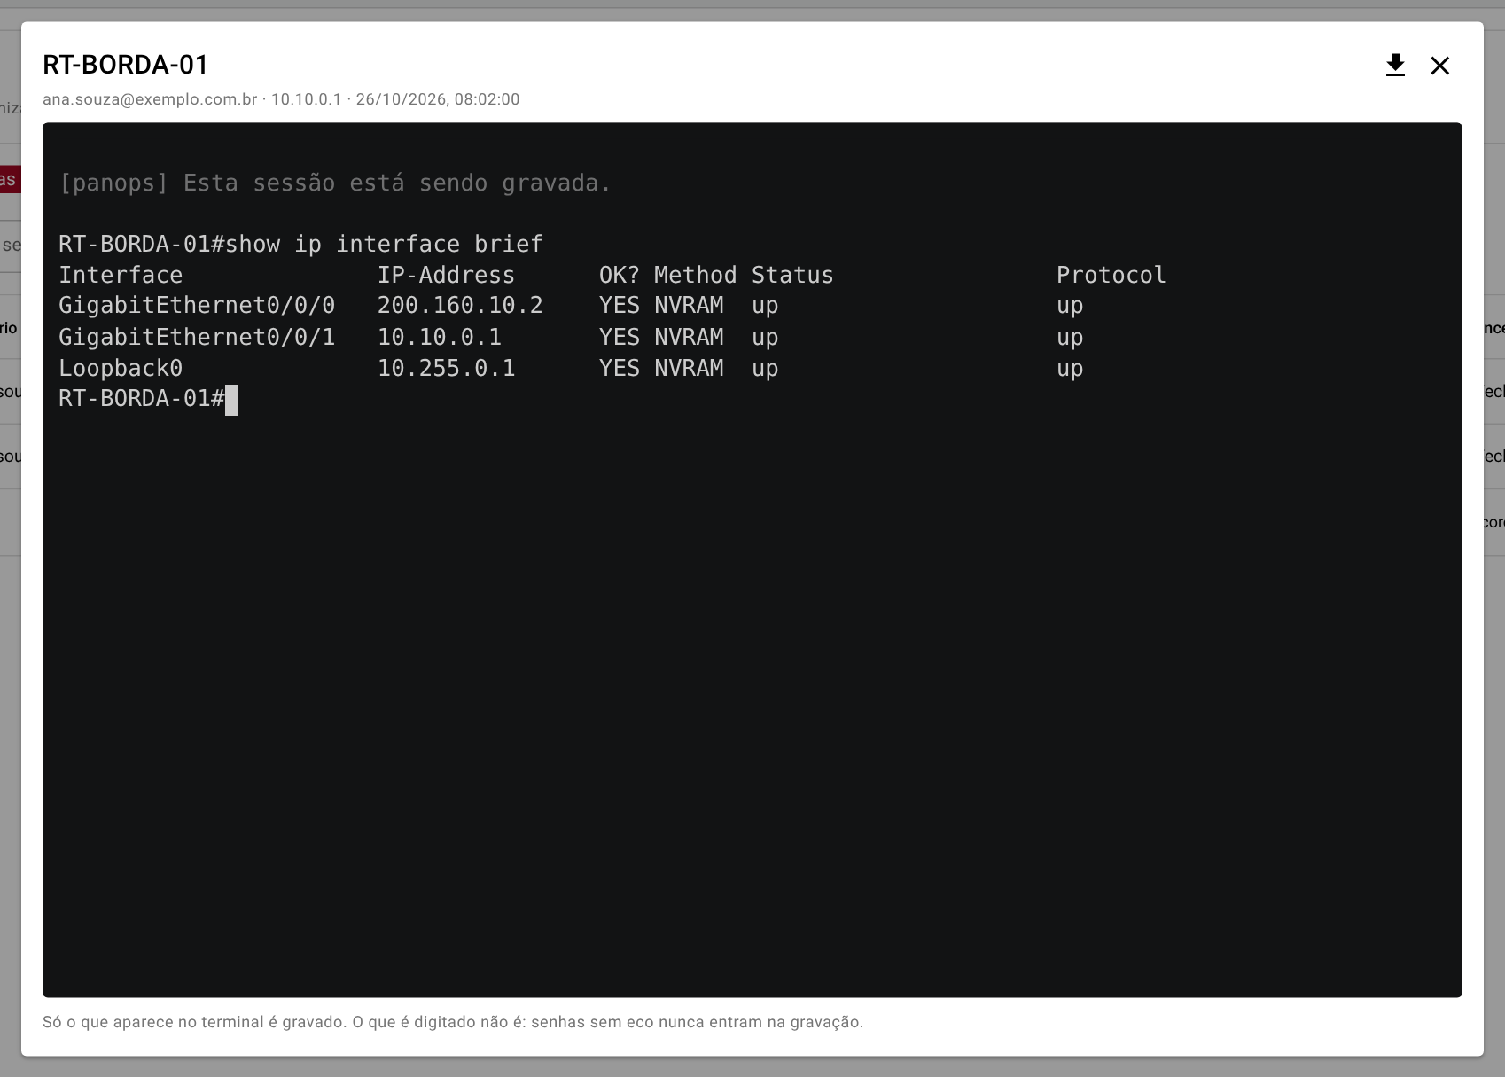This screenshot has height=1077, width=1505.
Task: Select the GigabitEthernet0/0/1 interface row
Action: 571,337
